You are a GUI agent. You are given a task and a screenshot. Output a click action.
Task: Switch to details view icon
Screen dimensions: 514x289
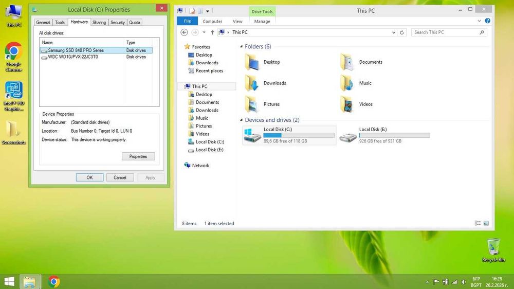click(x=478, y=223)
